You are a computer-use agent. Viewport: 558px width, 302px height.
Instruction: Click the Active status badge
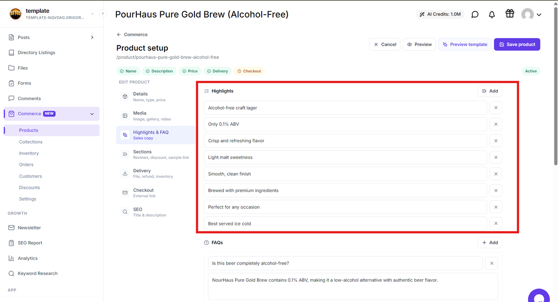coord(531,71)
